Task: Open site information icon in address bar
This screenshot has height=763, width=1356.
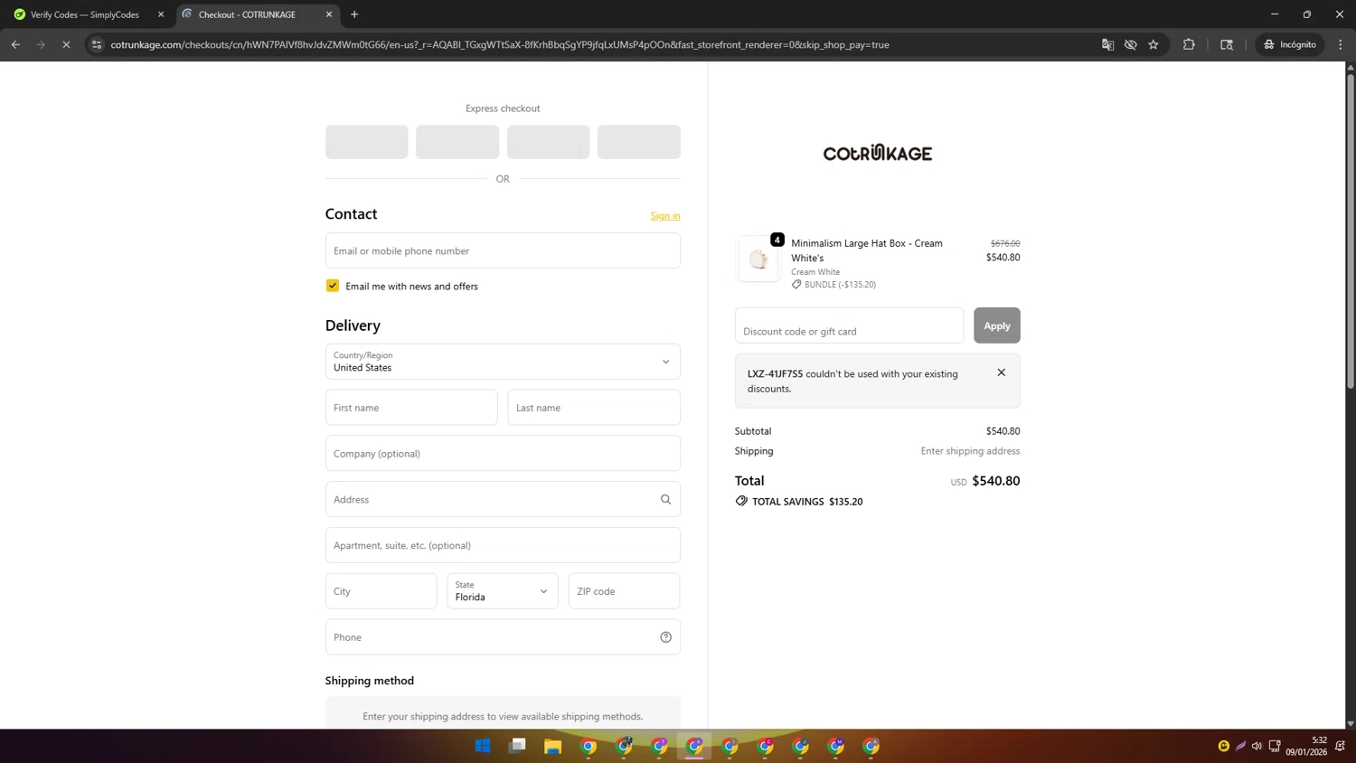Action: (x=97, y=44)
